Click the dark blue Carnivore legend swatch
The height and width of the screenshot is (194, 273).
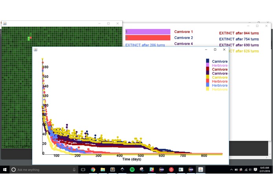tap(207, 61)
